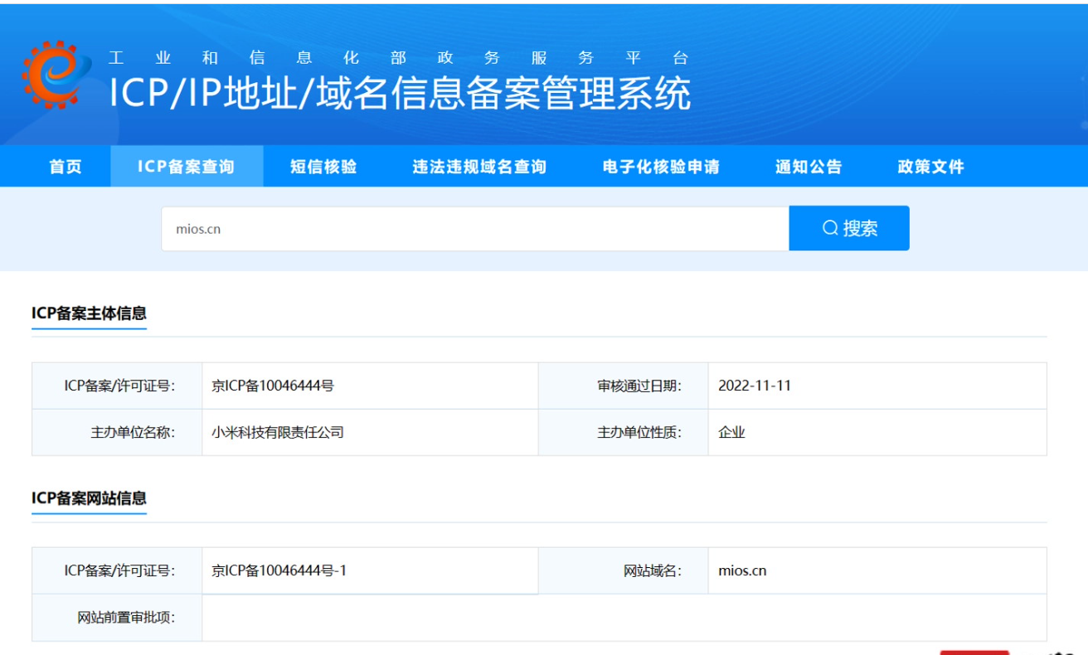Click the ICP备案主体信息 section heading
The height and width of the screenshot is (655, 1088).
[x=89, y=313]
